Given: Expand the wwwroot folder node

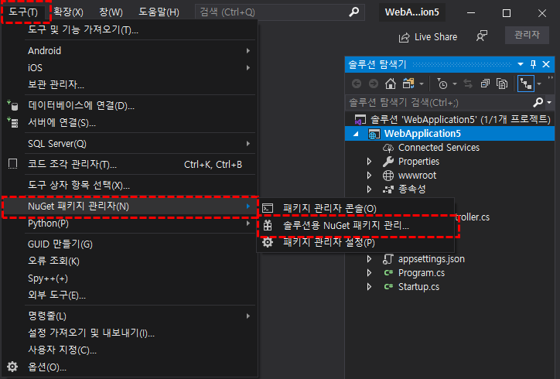Looking at the screenshot, I should coord(369,176).
